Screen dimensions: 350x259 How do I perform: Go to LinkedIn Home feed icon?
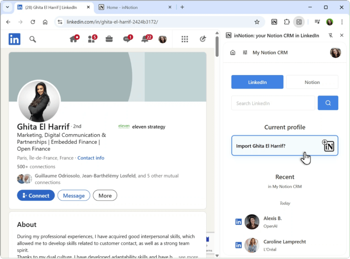pyautogui.click(x=74, y=39)
